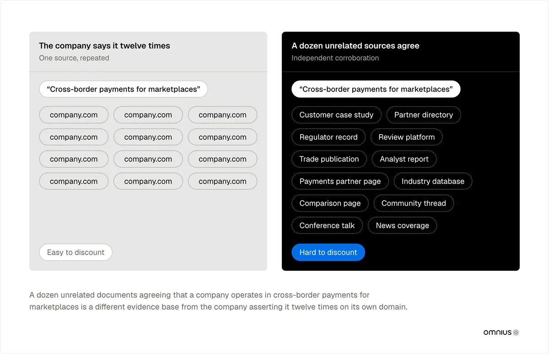549x354 pixels.
Task: Pick the "Conference talk" chip
Action: click(327, 225)
